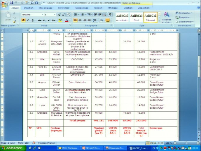201x151 pixels.
Task: Open Modifier les styles dropdown
Action: point(167,18)
